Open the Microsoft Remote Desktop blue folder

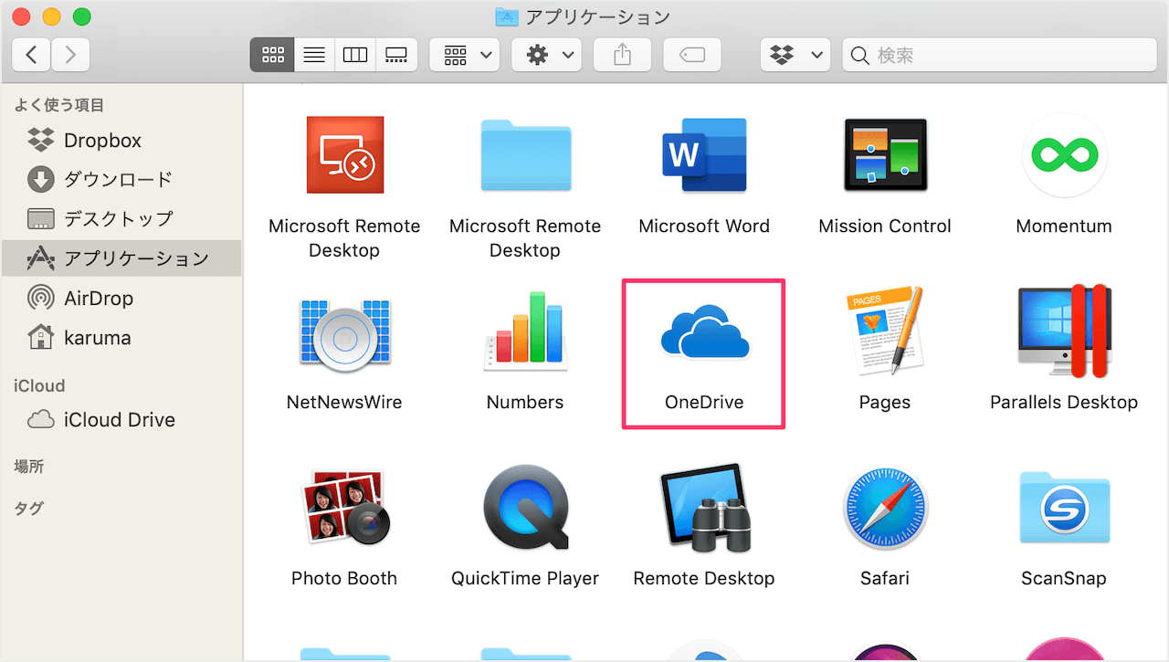[525, 156]
